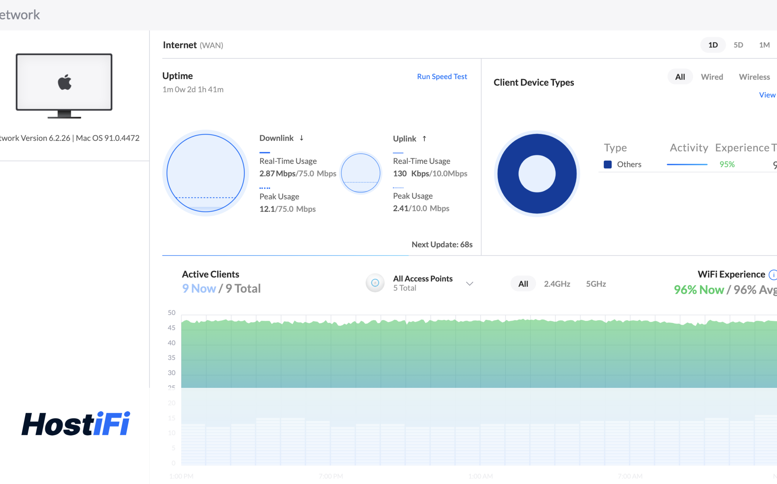Click the uplink usage circle gauge
This screenshot has width=777, height=484.
pyautogui.click(x=360, y=173)
